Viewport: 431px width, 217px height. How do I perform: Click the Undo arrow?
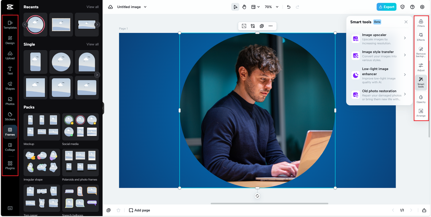pos(289,7)
